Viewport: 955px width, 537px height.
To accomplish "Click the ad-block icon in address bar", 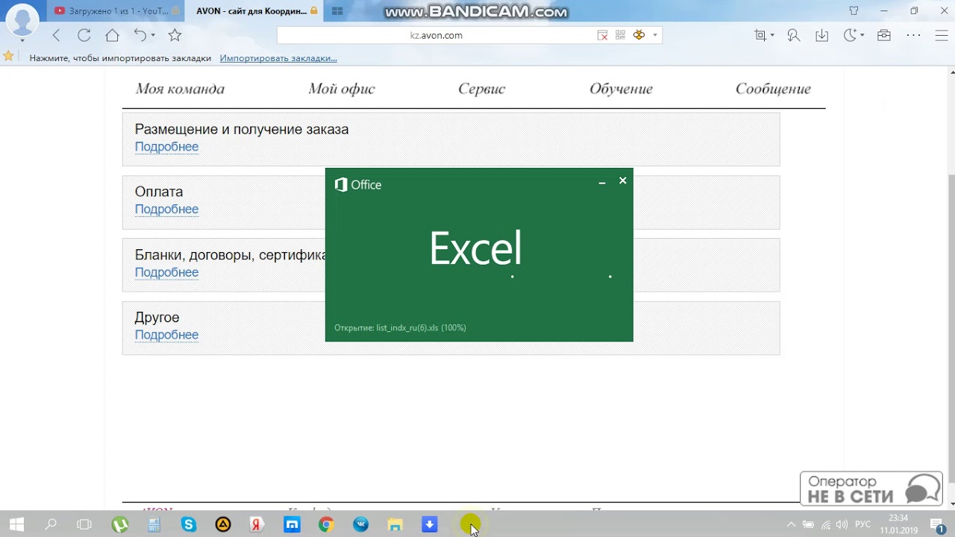I will point(603,35).
